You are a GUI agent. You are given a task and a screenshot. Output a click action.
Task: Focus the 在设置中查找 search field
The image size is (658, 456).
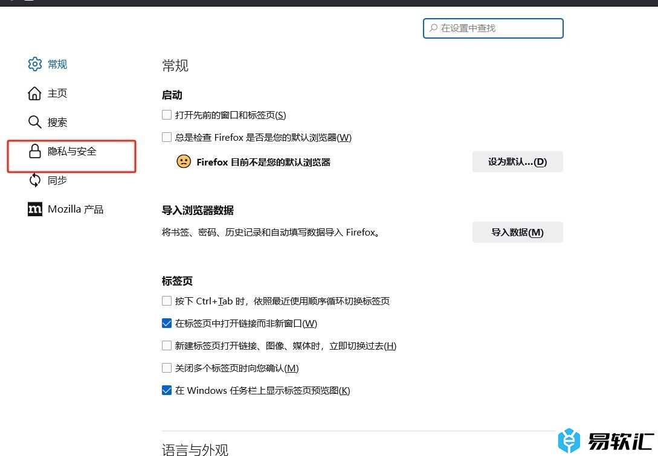493,28
